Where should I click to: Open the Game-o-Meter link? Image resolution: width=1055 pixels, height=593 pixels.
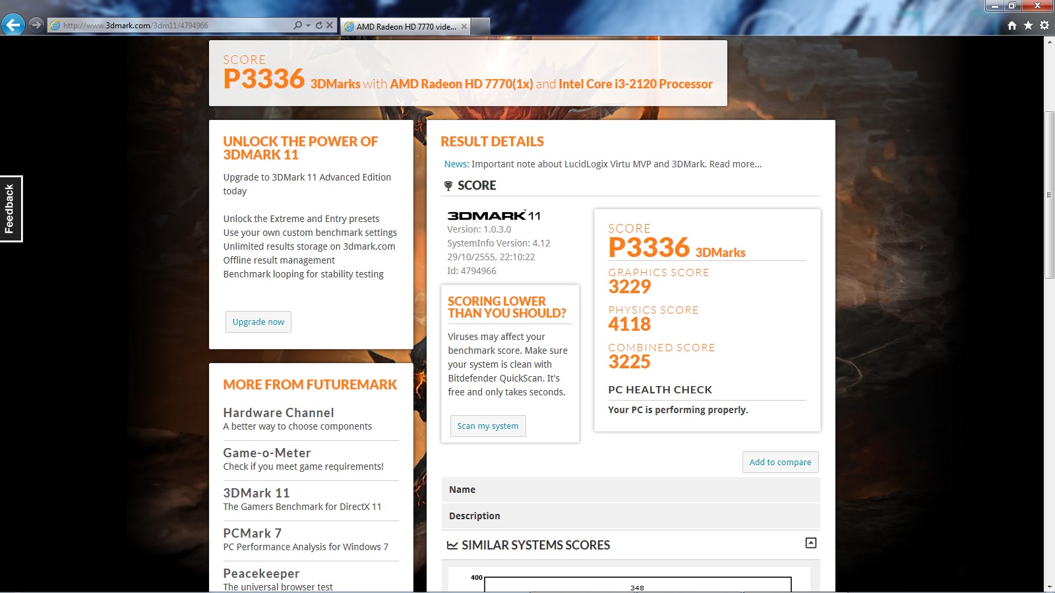267,453
